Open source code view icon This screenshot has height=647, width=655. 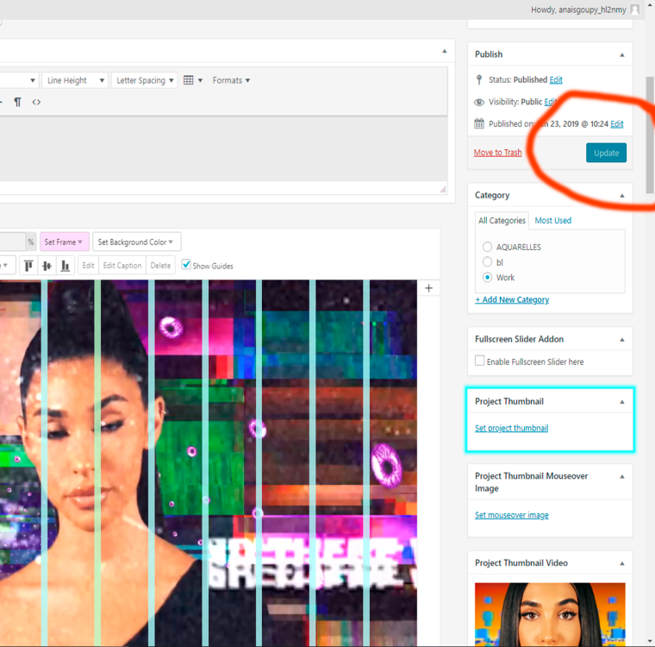pyautogui.click(x=36, y=102)
